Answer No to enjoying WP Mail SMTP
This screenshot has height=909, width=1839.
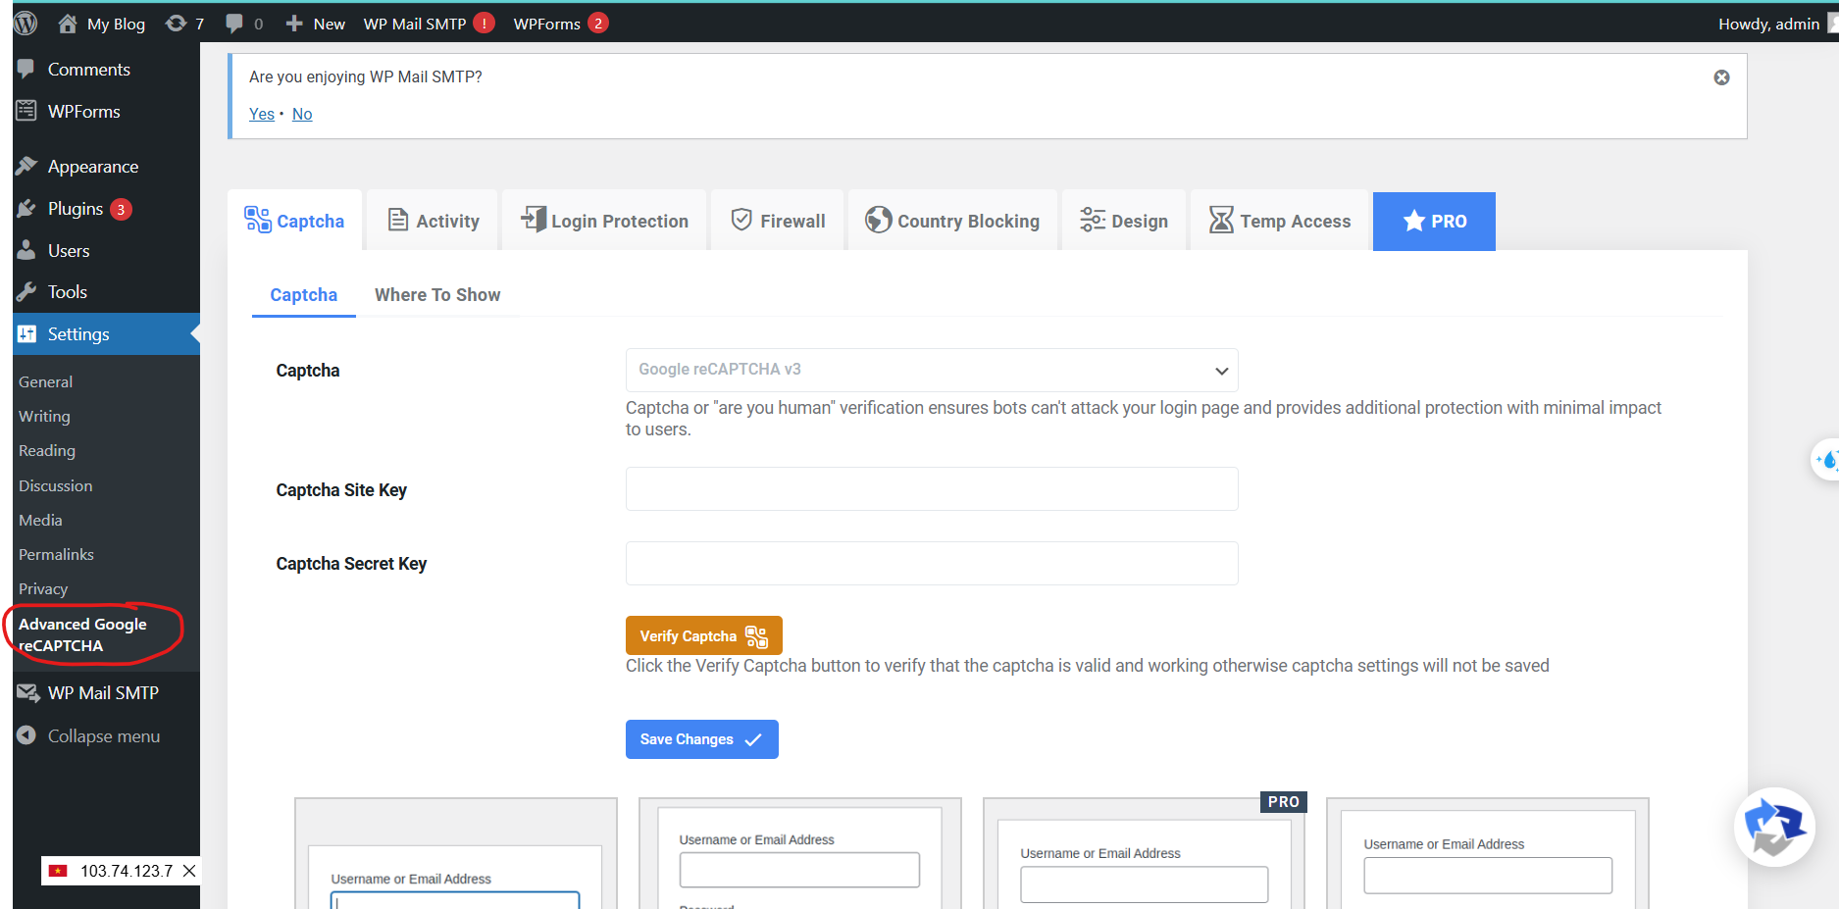(x=302, y=114)
